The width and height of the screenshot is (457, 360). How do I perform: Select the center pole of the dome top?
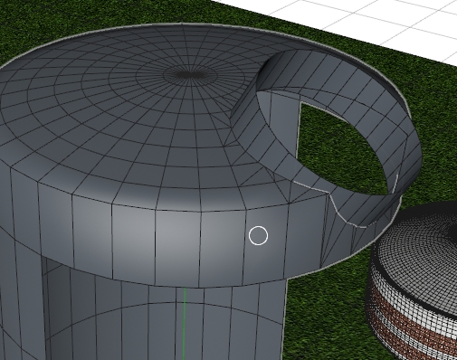189,74
